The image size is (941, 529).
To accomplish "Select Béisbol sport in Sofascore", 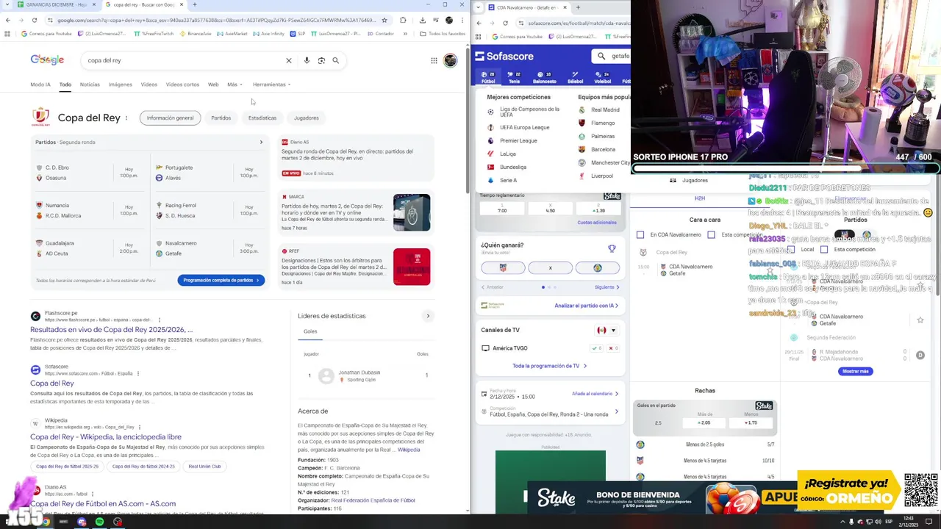I will (575, 77).
